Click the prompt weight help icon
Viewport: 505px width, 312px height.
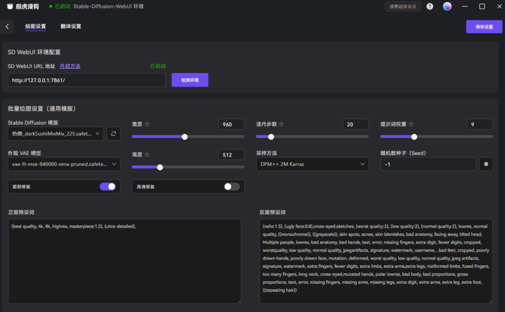click(x=411, y=124)
